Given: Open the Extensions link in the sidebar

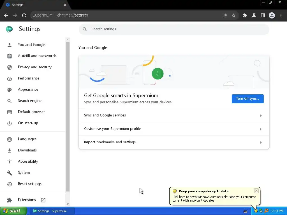Looking at the screenshot, I should 27,200.
